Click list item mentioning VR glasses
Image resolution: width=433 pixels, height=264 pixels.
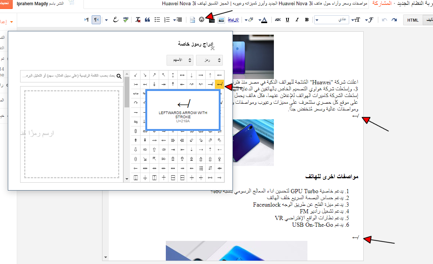(312, 218)
